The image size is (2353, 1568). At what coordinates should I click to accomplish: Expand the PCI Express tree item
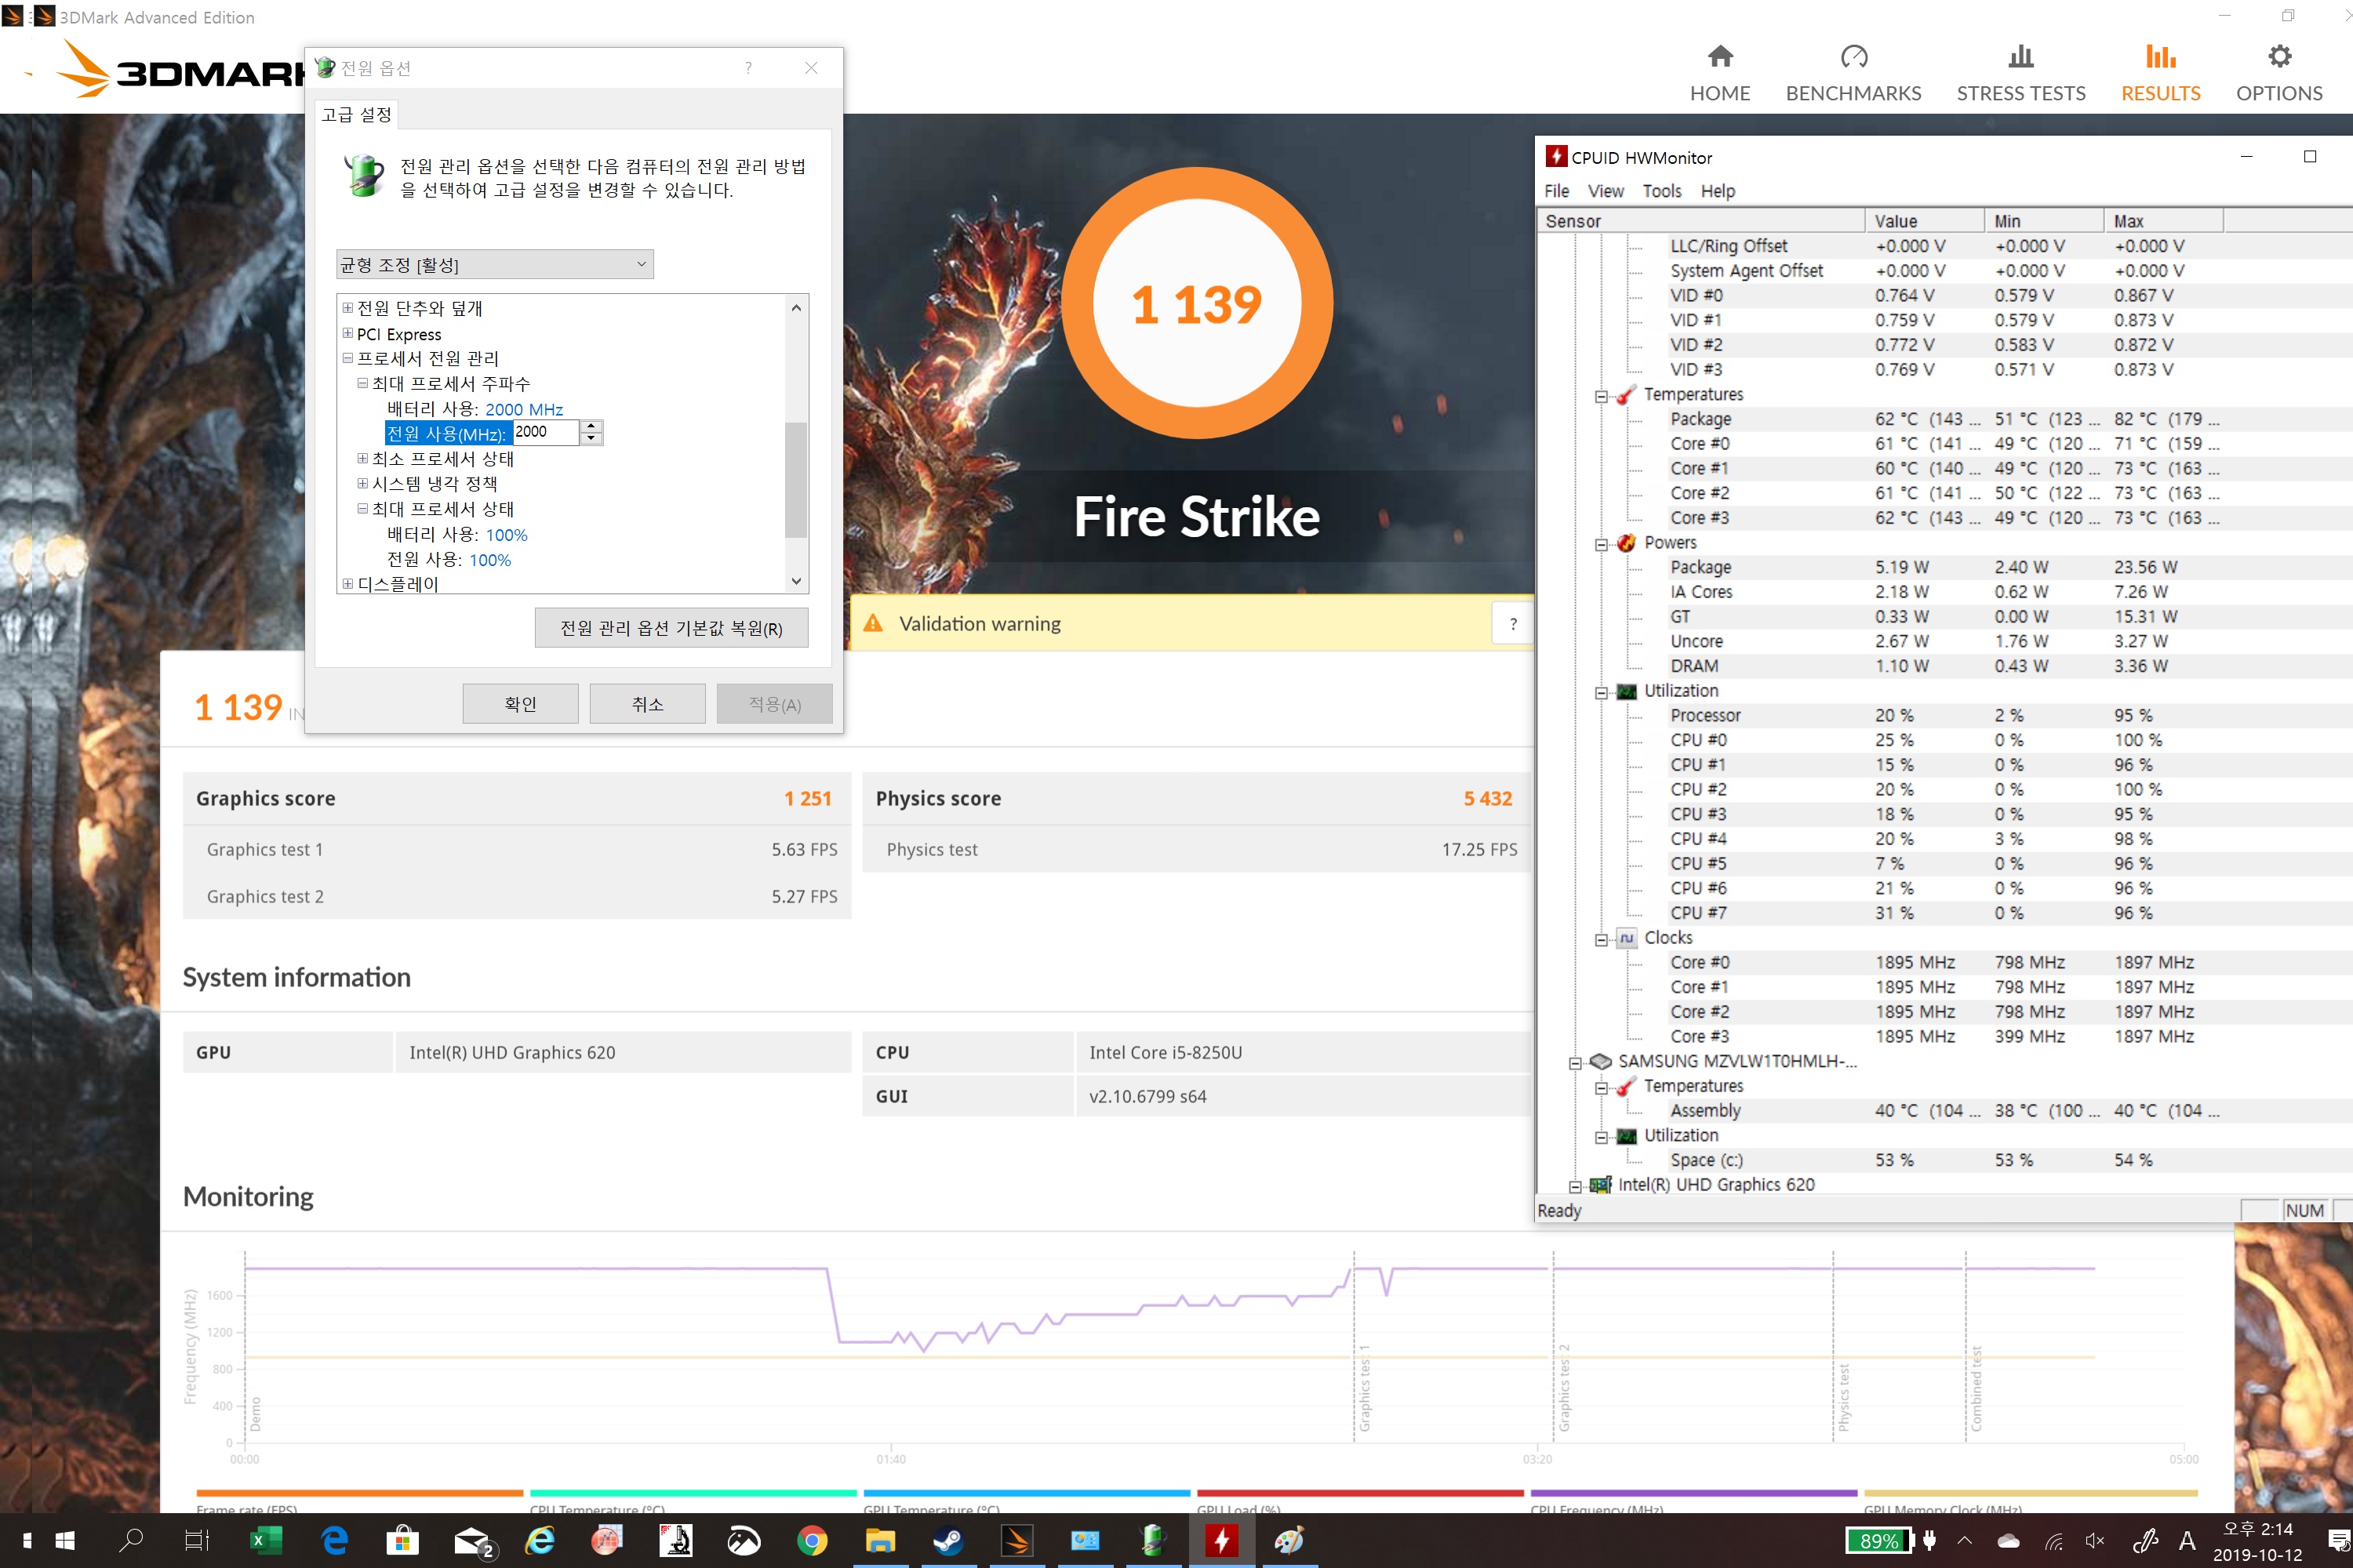347,333
